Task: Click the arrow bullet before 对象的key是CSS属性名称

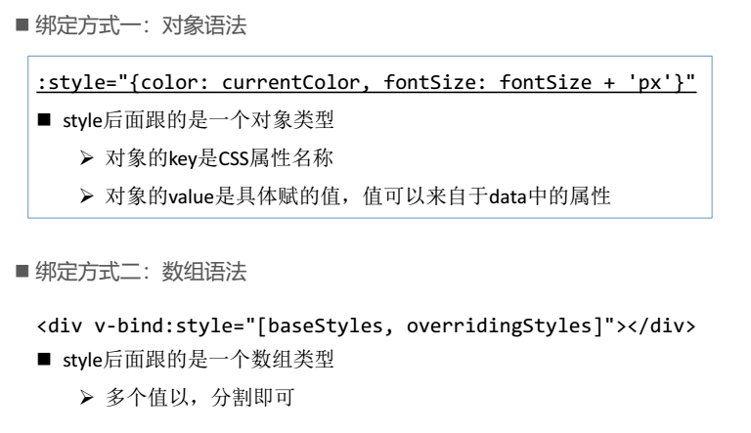Action: (x=87, y=158)
